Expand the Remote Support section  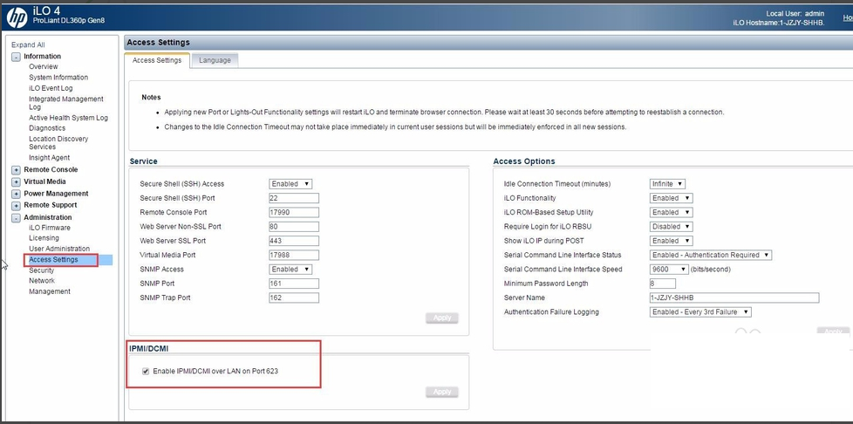[x=17, y=206]
